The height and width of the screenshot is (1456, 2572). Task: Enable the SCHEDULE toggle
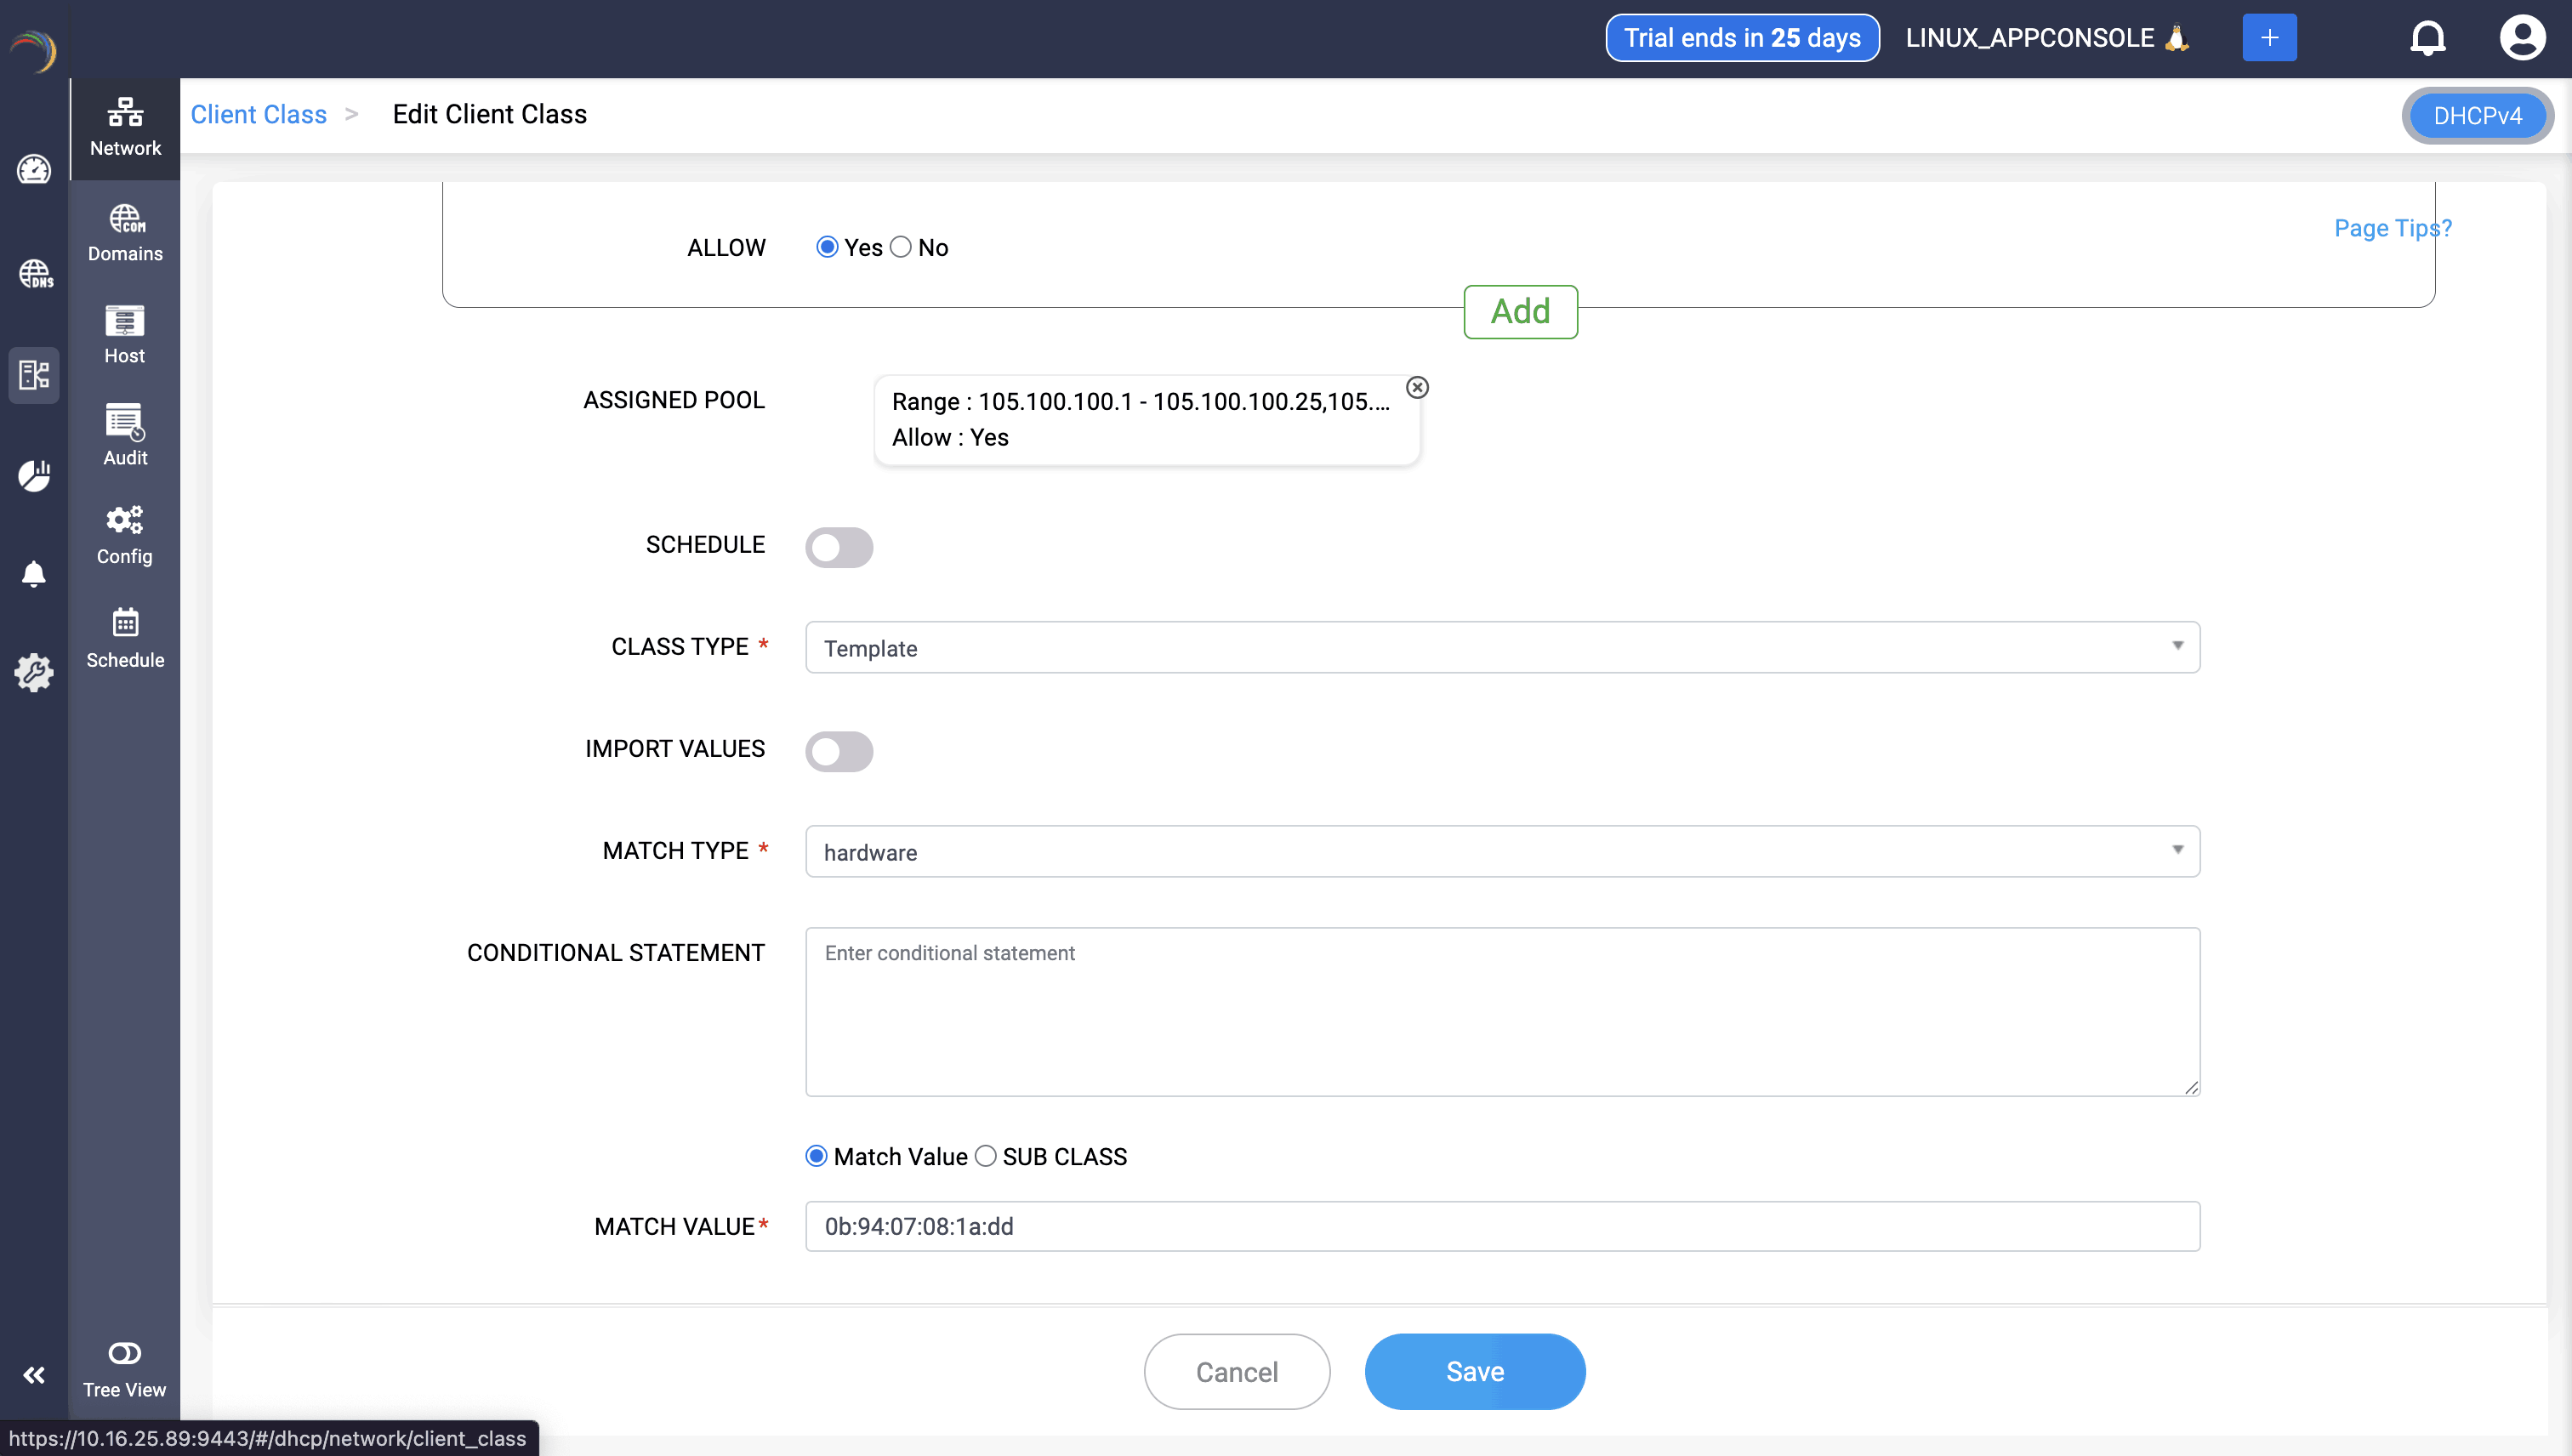pos(839,547)
